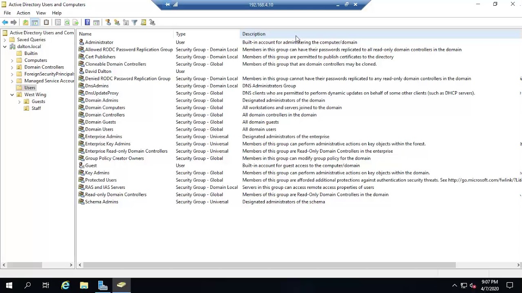This screenshot has width=522, height=293.
Task: Expand the Guests organizational unit
Action: [x=19, y=102]
